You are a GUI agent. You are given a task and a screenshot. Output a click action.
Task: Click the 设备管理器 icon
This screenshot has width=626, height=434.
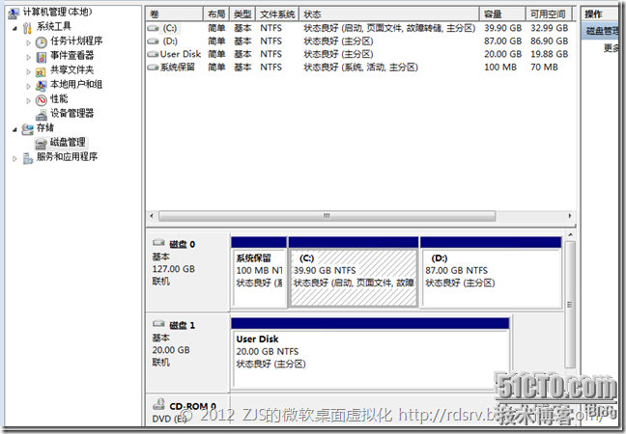[x=41, y=115]
